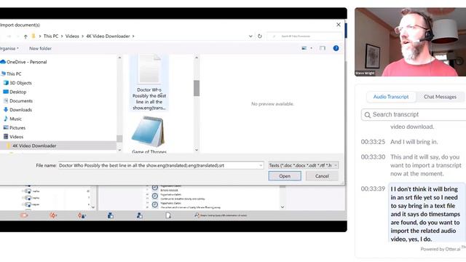Click the navigation pane scroll-up arrow

[119, 57]
